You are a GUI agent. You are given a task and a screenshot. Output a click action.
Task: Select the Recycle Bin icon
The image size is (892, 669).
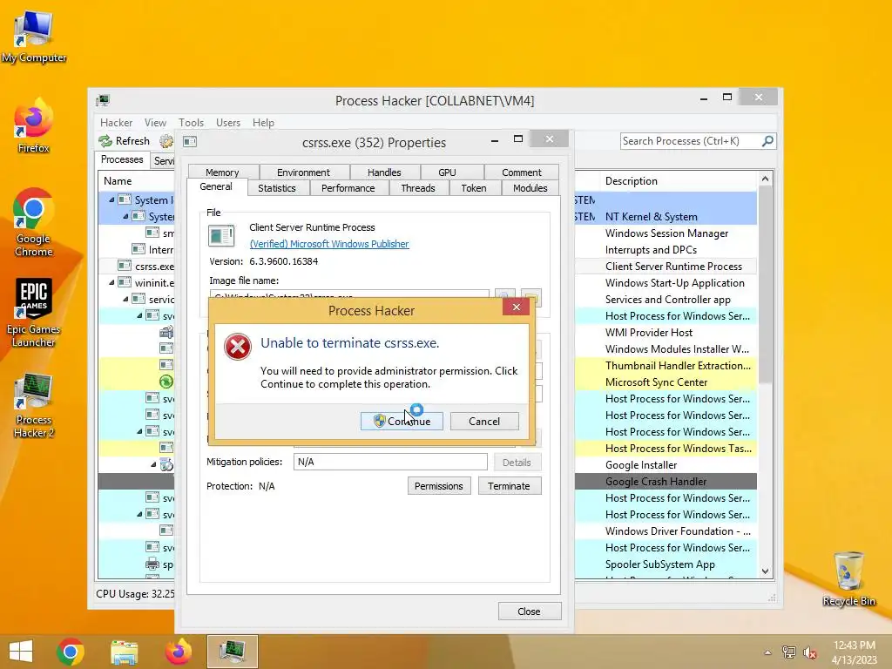848,579
